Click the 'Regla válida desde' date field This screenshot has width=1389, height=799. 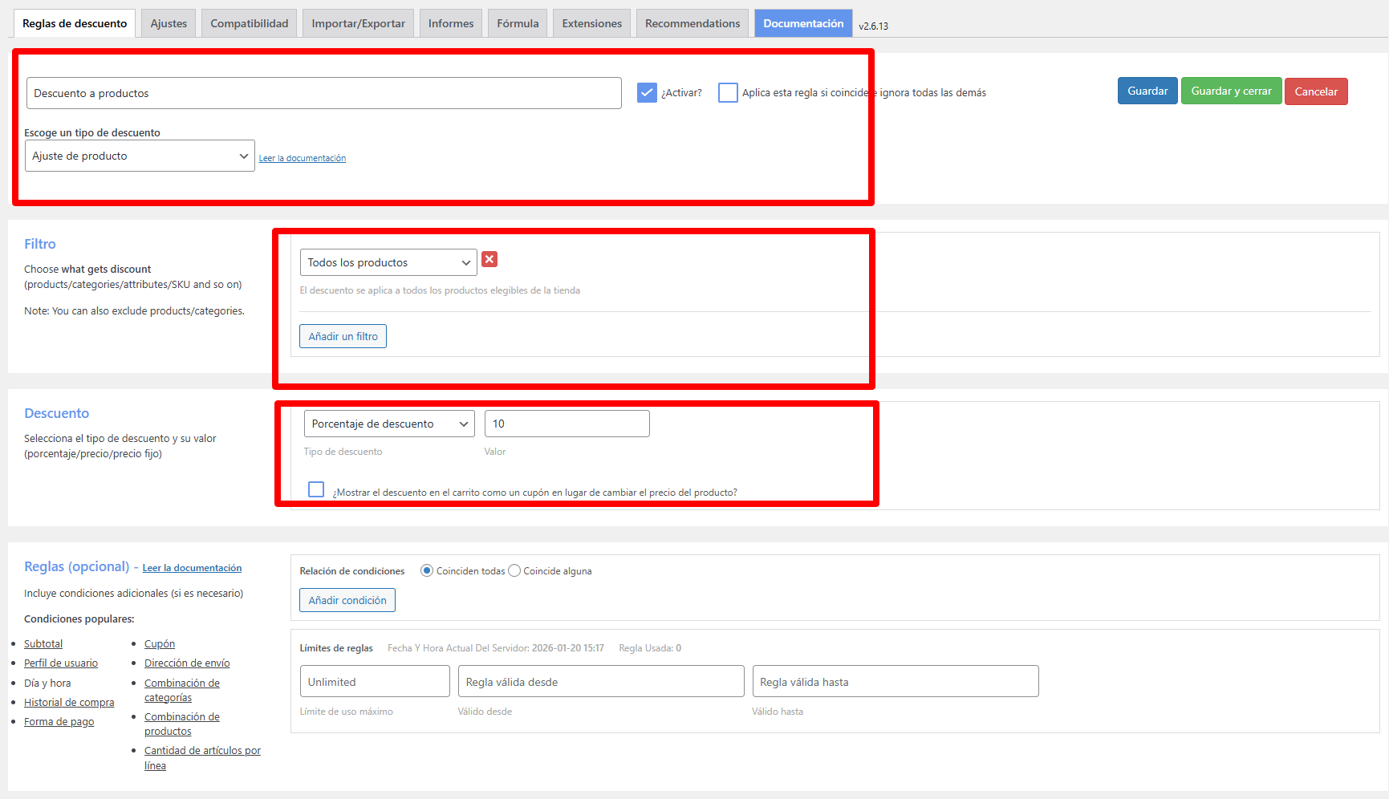(x=600, y=682)
